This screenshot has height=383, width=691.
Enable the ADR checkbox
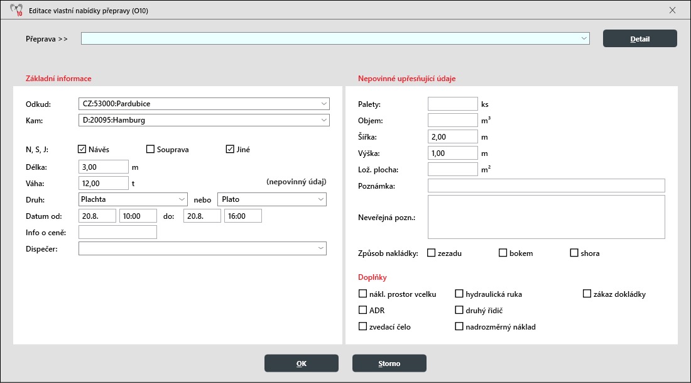click(x=362, y=310)
